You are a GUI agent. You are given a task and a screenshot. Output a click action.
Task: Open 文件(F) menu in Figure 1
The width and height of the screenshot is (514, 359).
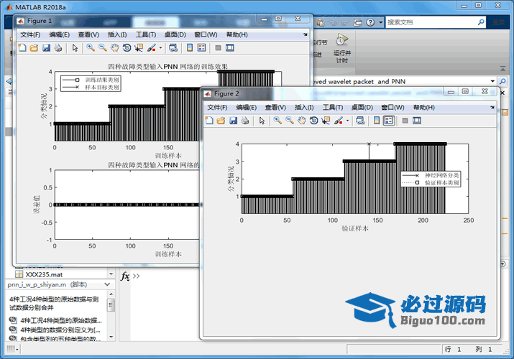[x=30, y=34]
